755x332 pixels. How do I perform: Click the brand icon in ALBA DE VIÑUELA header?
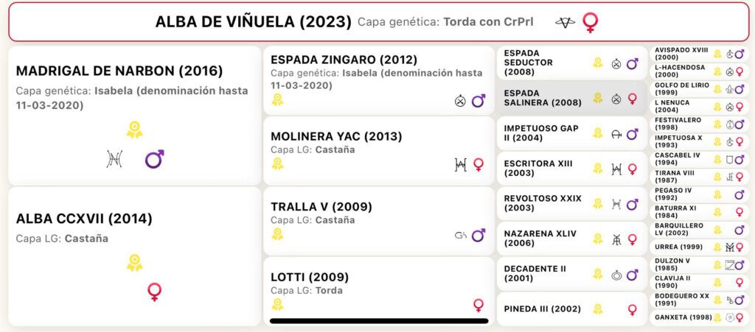pyautogui.click(x=565, y=22)
